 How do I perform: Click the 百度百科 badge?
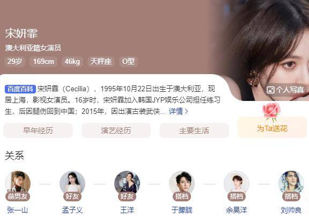(x=20, y=89)
